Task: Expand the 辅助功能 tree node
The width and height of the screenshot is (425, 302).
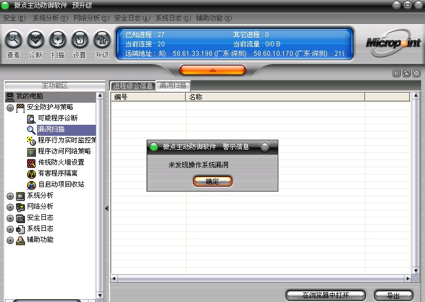Action: click(x=10, y=240)
